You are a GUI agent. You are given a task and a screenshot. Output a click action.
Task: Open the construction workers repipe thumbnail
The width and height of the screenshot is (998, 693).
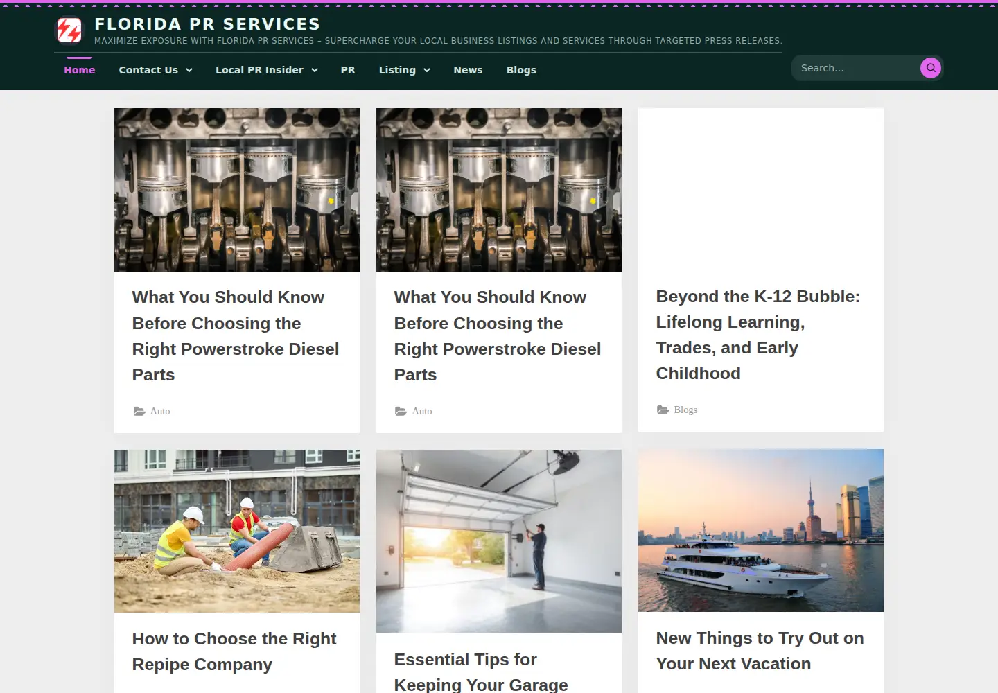237,531
